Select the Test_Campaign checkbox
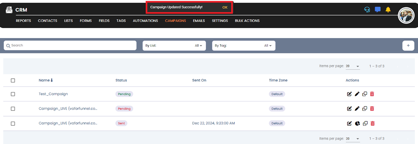Screen dimensions: 418x144 pos(13,94)
